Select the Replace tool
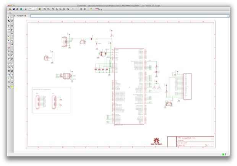 [9, 48]
